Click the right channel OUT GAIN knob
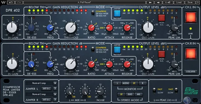The width and height of the screenshot is (201, 104). point(148,64)
